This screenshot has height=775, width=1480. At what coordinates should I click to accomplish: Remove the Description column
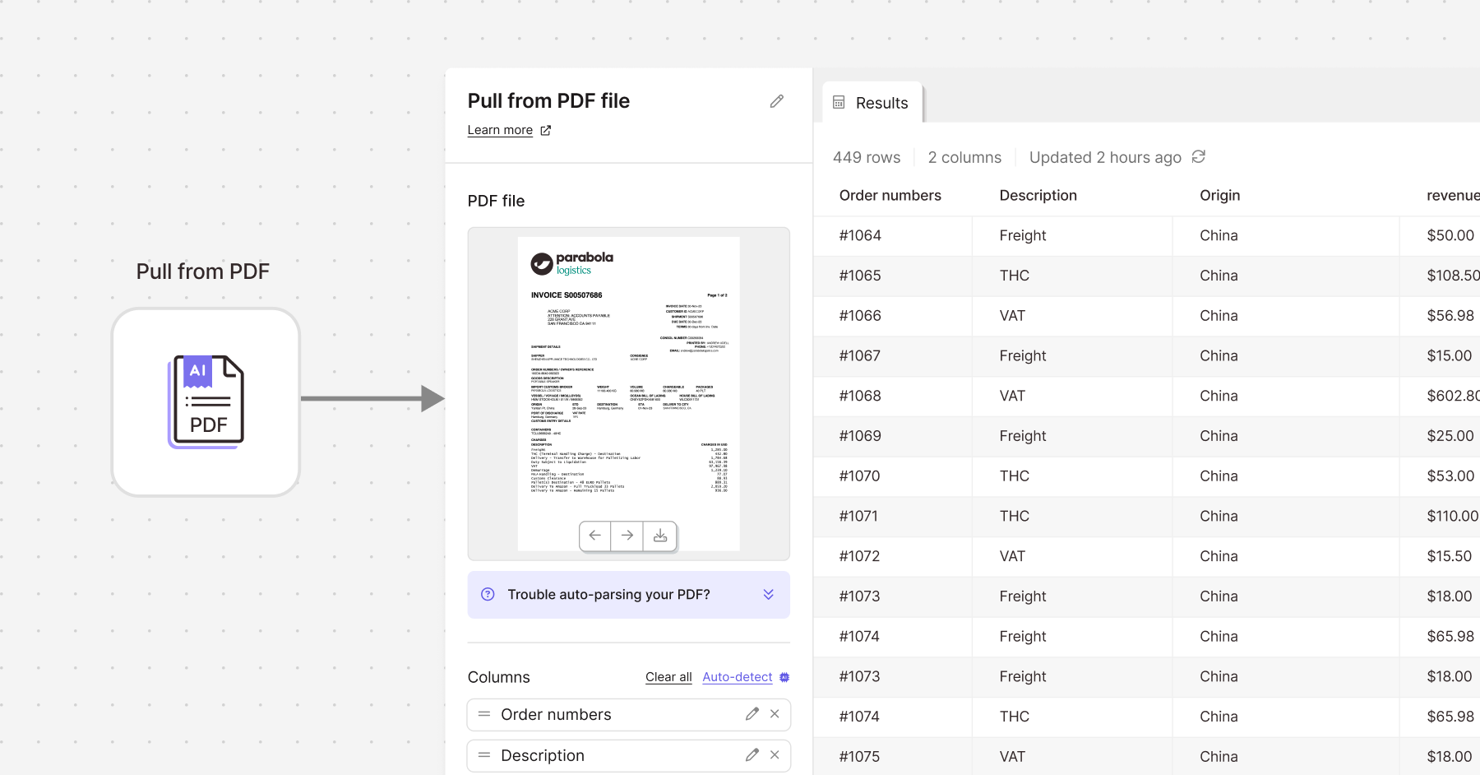(x=775, y=755)
